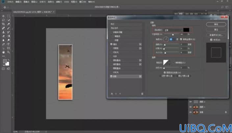This screenshot has height=133, width=232.
Task: Click the search icon in options bar
Action: 222,7
